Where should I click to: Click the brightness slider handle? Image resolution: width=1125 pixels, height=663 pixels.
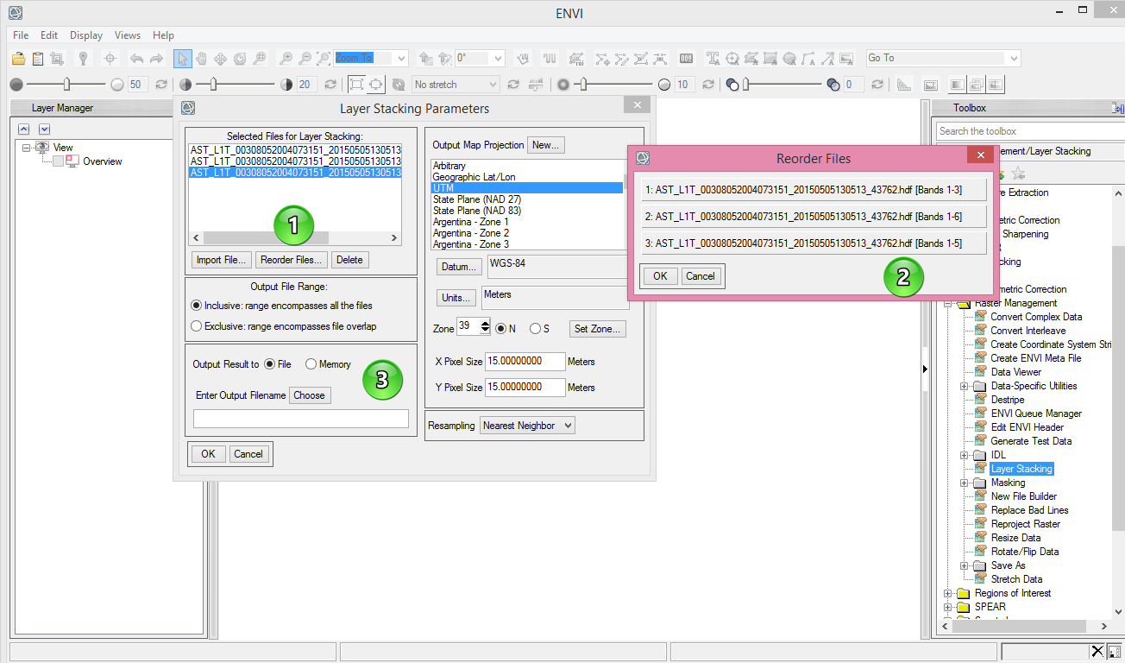(66, 85)
